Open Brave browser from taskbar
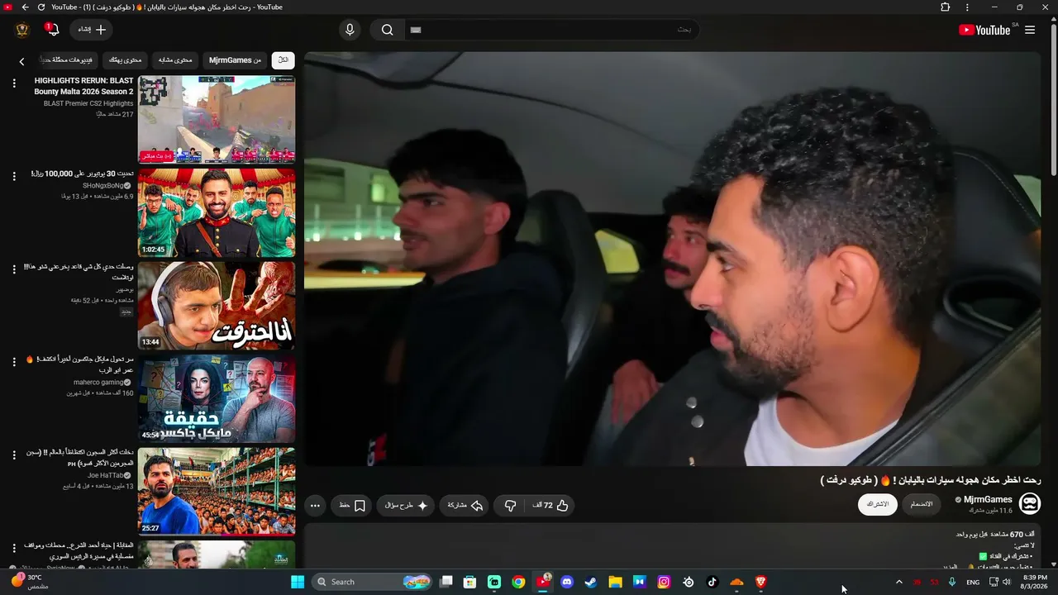 tap(760, 582)
